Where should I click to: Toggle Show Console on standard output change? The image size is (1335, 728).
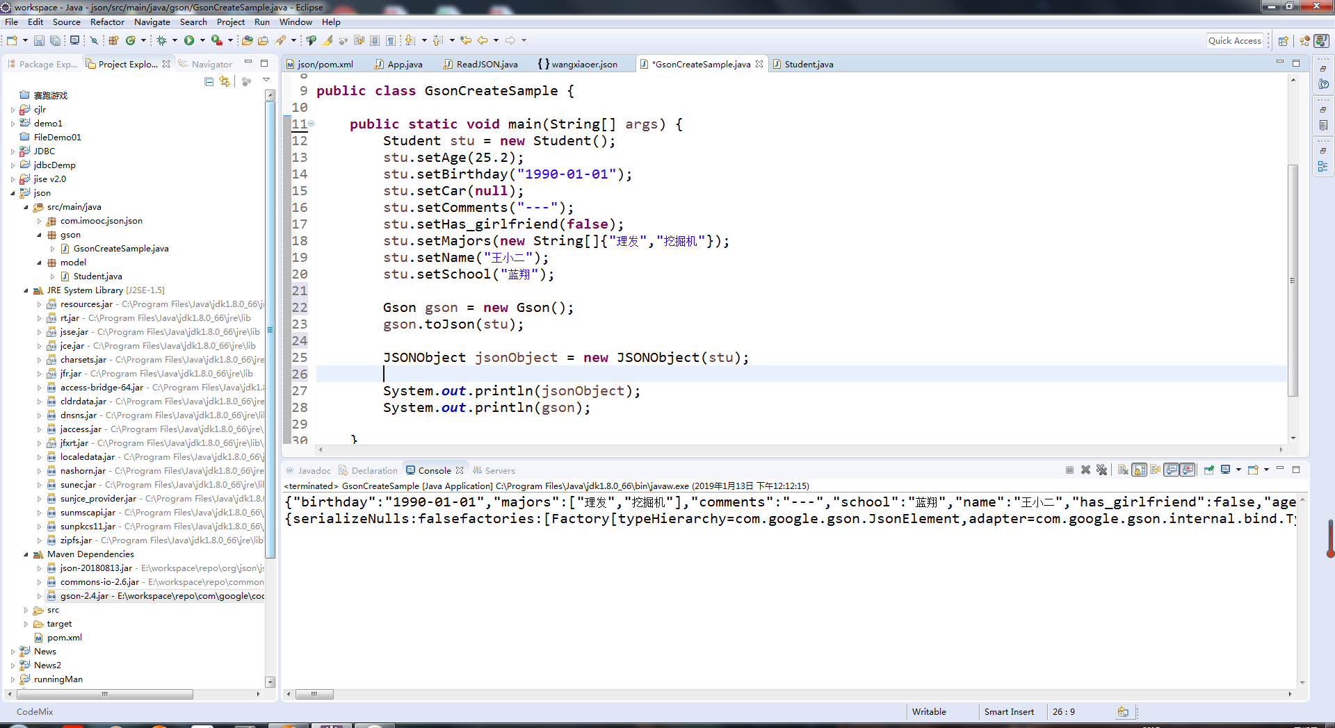pyautogui.click(x=1172, y=470)
